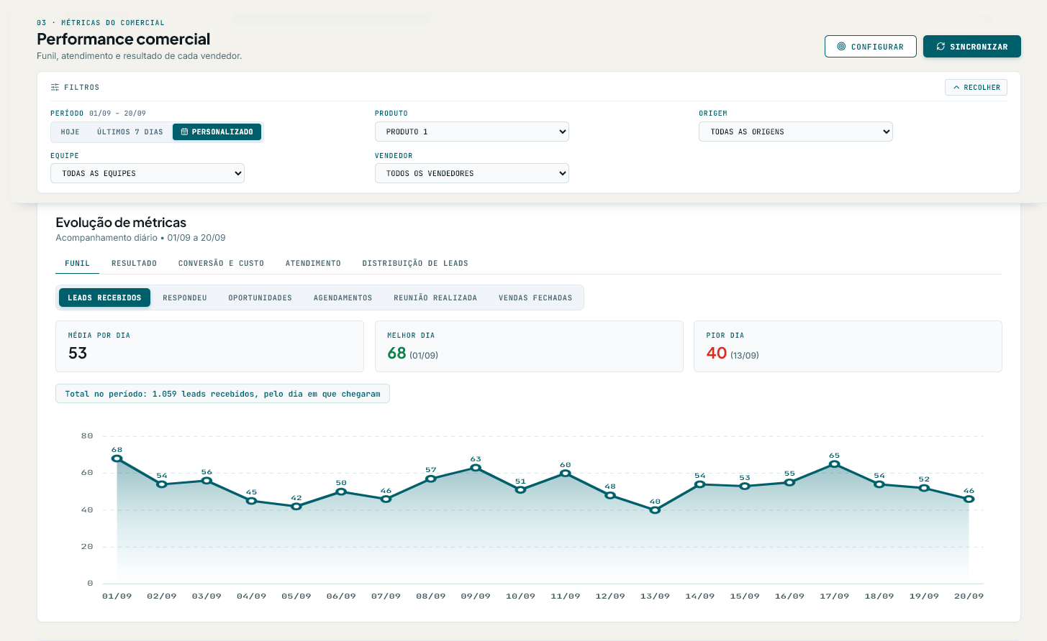Viewport: 1047px width, 641px height.
Task: Click the Evolução de métricas heading
Action: (121, 223)
